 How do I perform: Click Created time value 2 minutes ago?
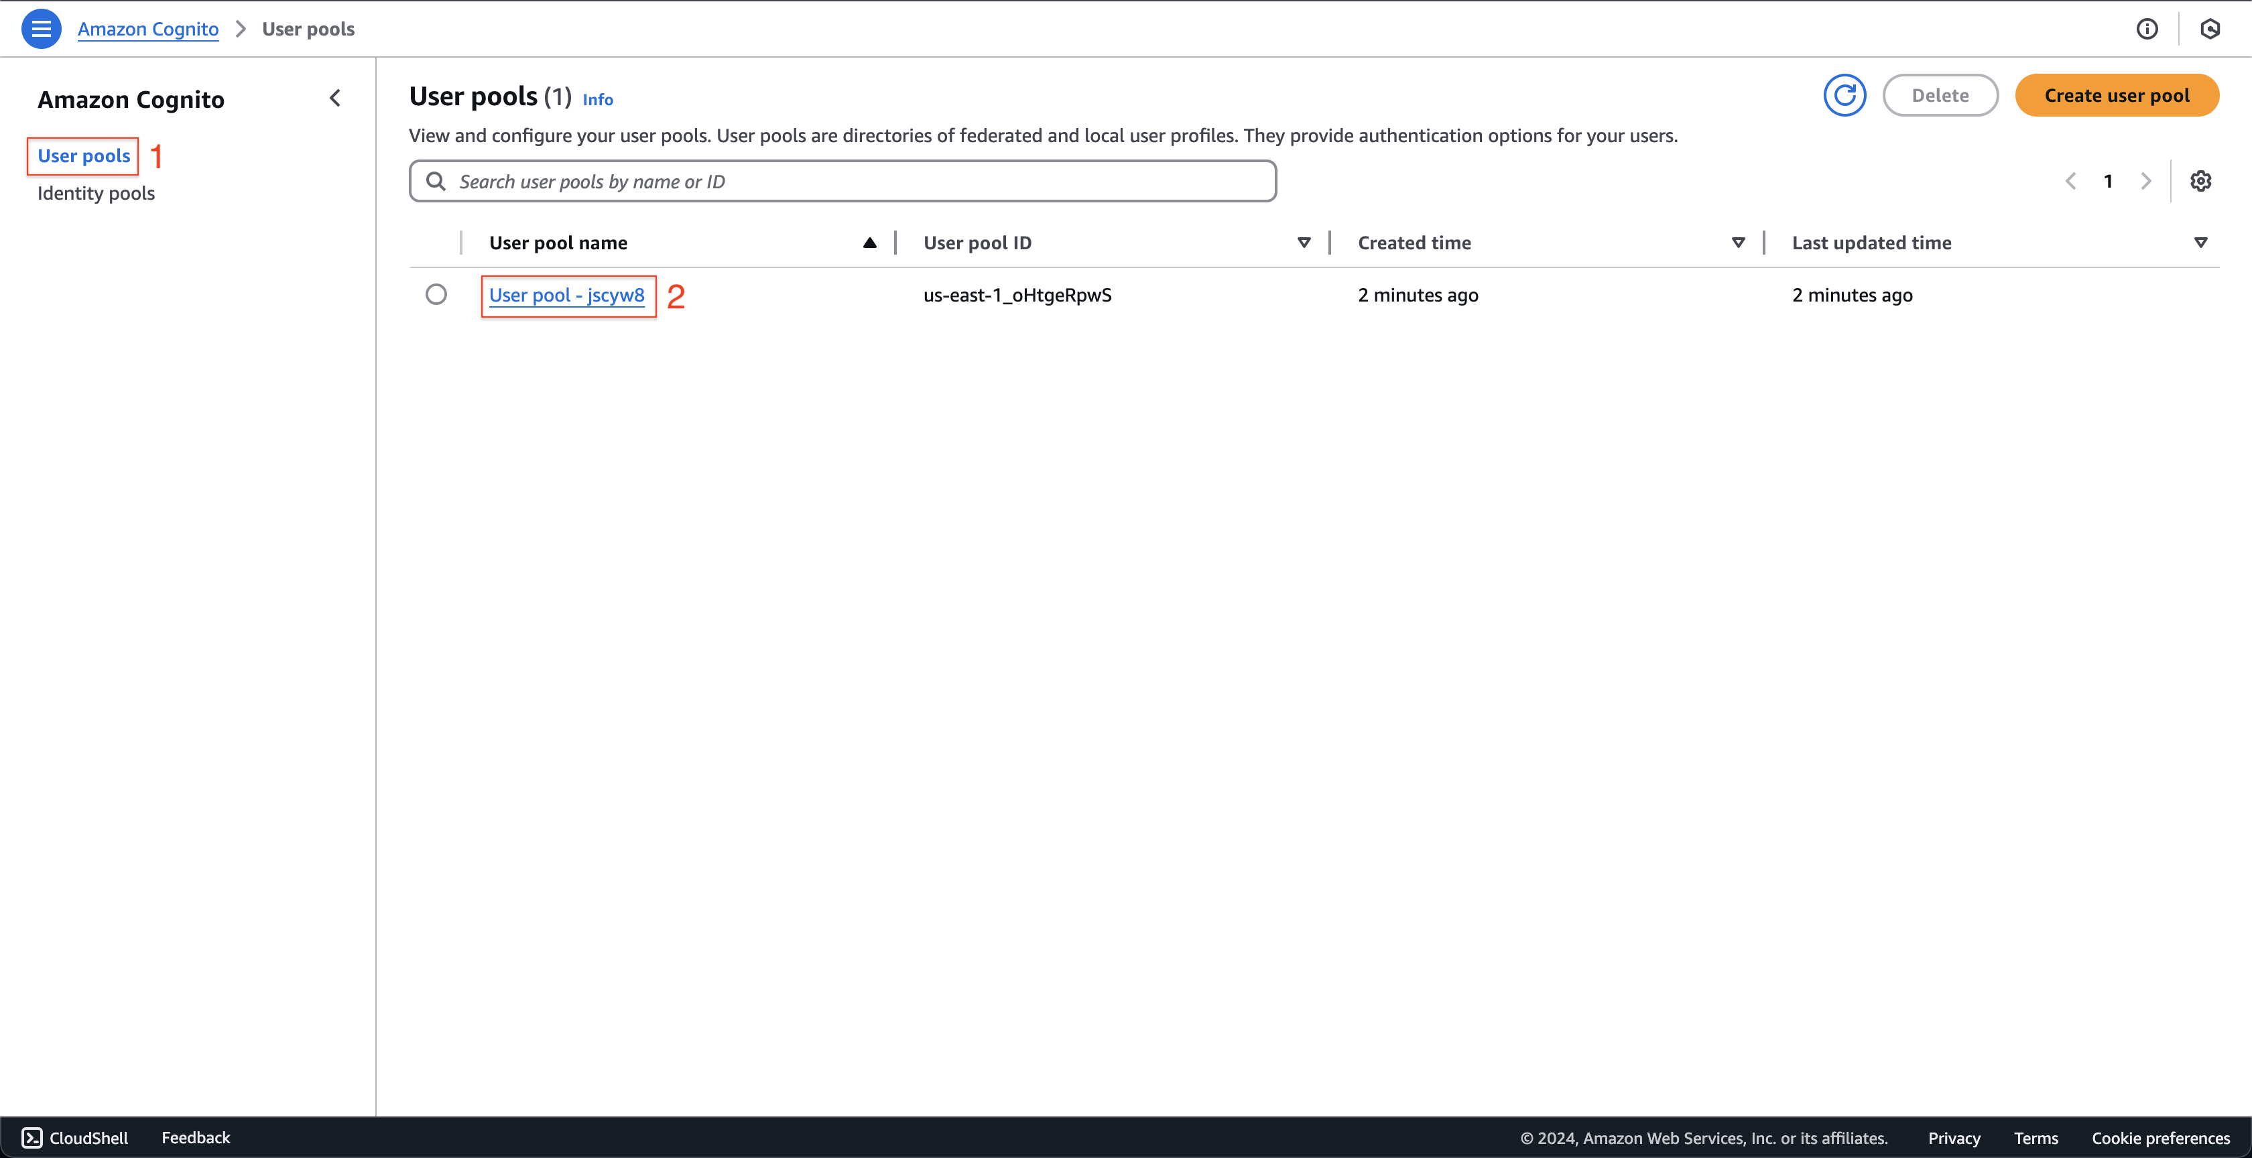click(1418, 296)
